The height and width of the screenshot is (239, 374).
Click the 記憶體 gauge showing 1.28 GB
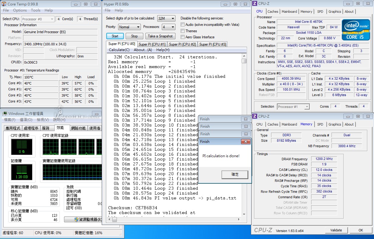point(22,172)
